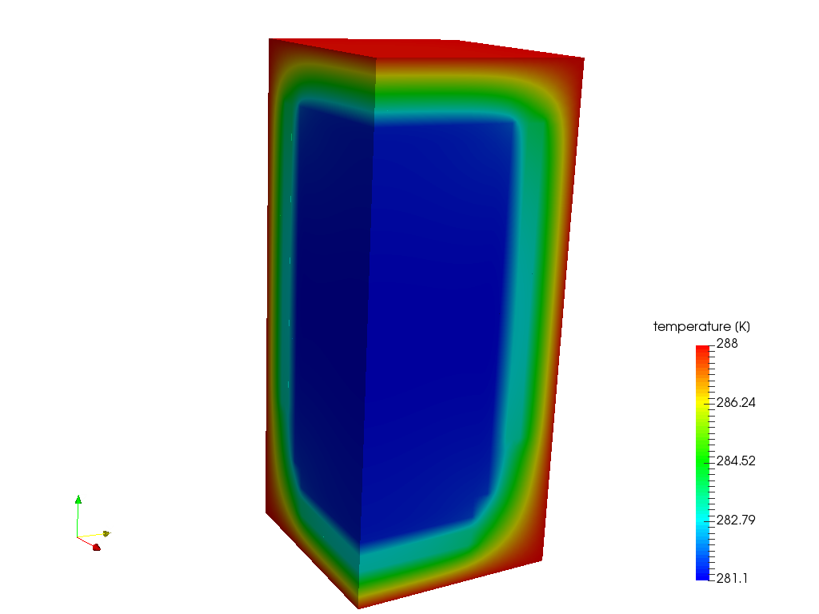The height and width of the screenshot is (614, 819).
Task: Click the red X-axis arrow in the triad
Action: click(96, 548)
